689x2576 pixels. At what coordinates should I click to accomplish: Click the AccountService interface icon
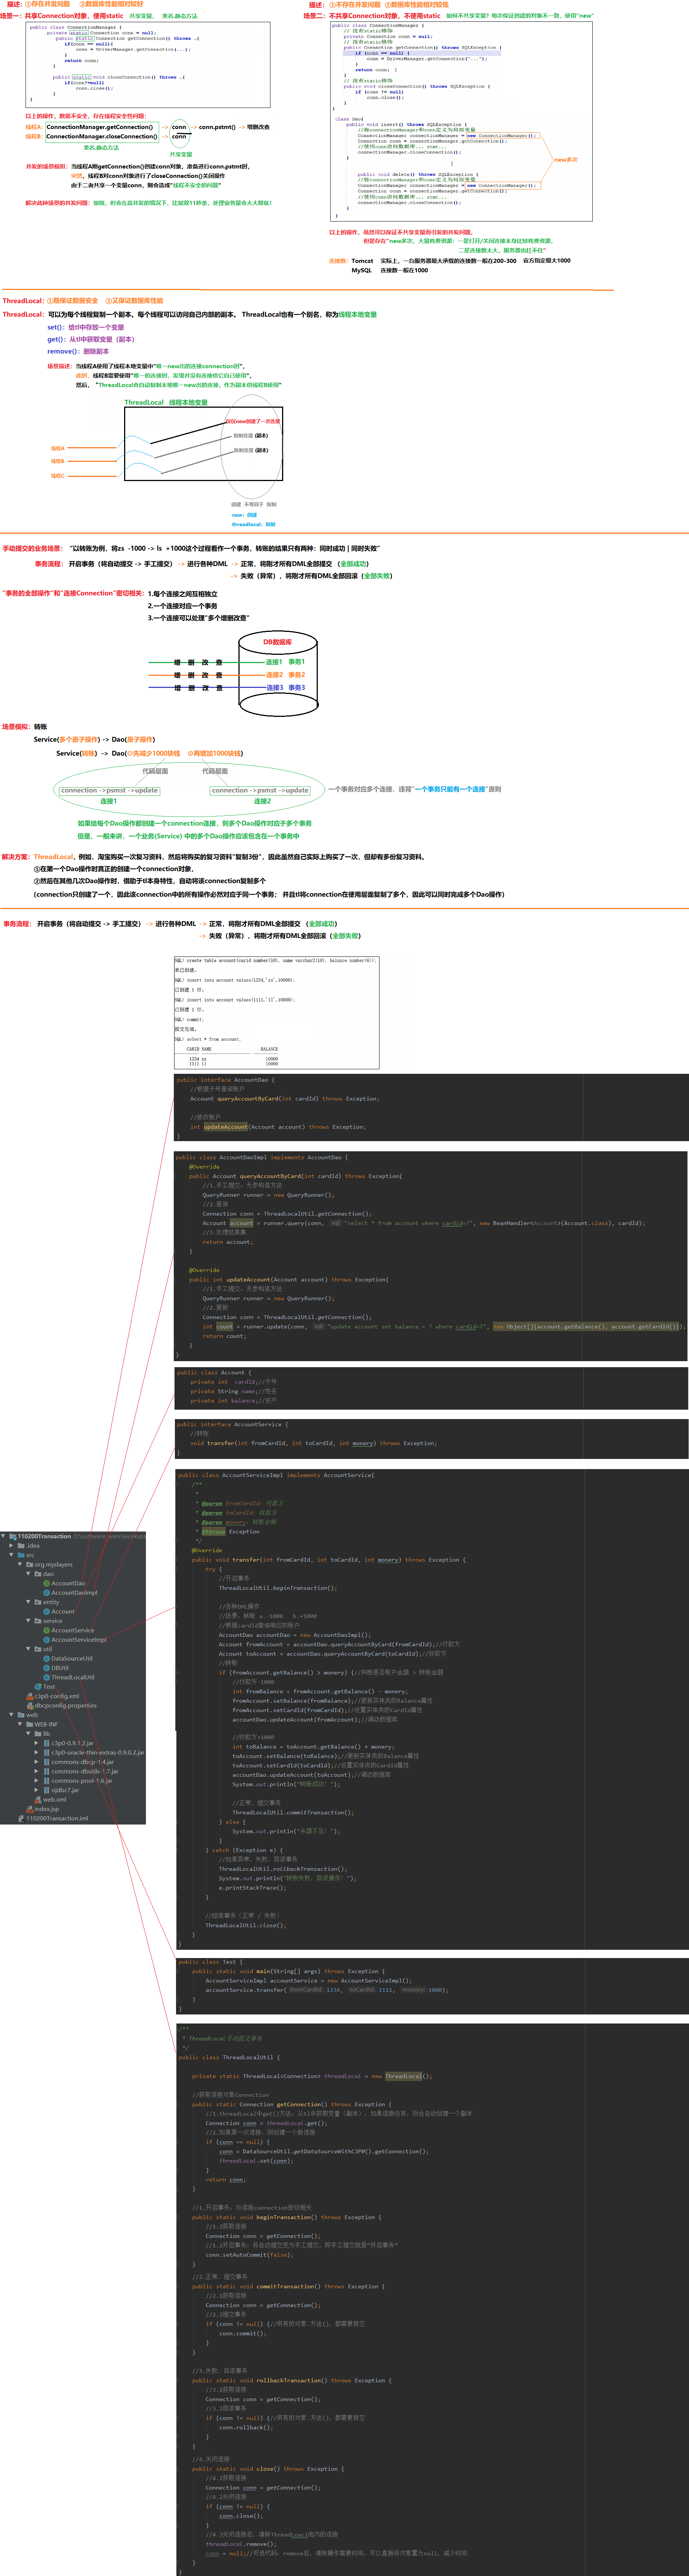click(x=47, y=1630)
